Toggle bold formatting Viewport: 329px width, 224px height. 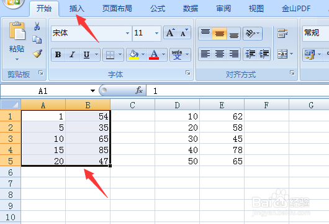(x=58, y=55)
